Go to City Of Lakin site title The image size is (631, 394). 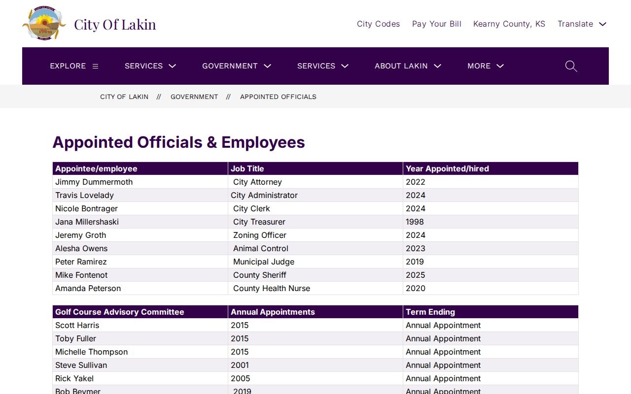pos(115,24)
